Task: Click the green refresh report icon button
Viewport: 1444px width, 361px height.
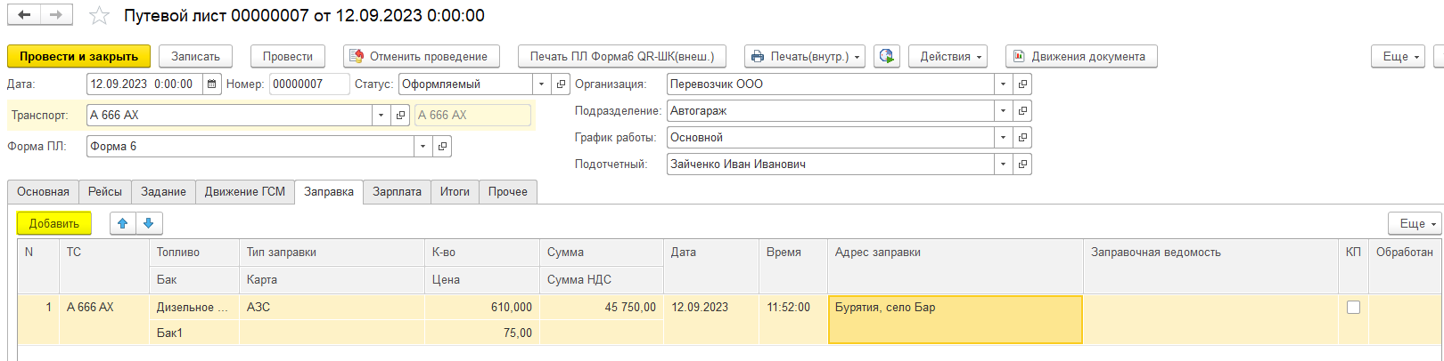Action: (886, 57)
